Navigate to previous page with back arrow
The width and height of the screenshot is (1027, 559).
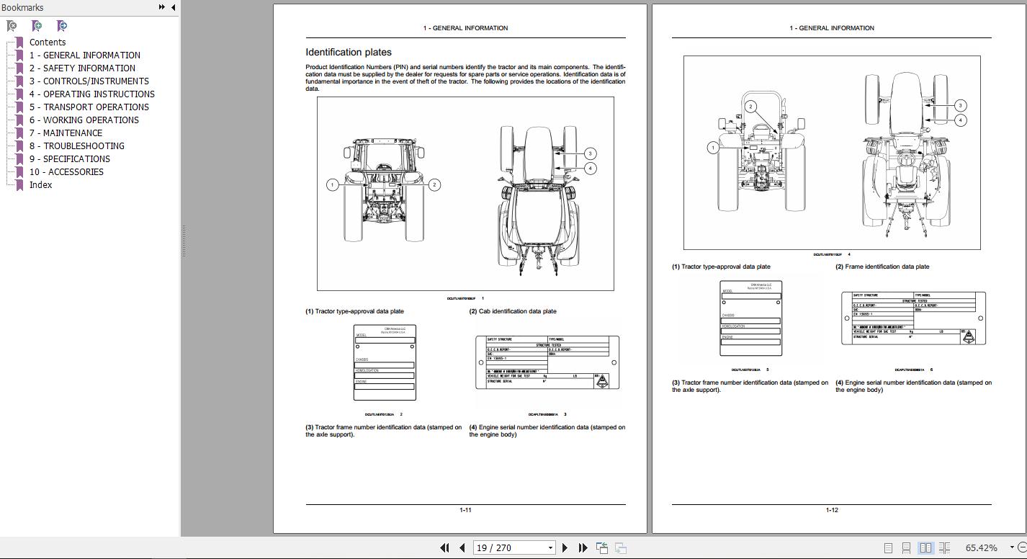click(x=462, y=548)
